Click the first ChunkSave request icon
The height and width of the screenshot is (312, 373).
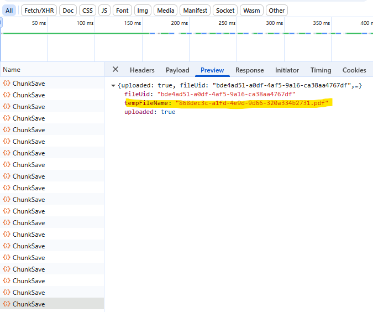7,84
